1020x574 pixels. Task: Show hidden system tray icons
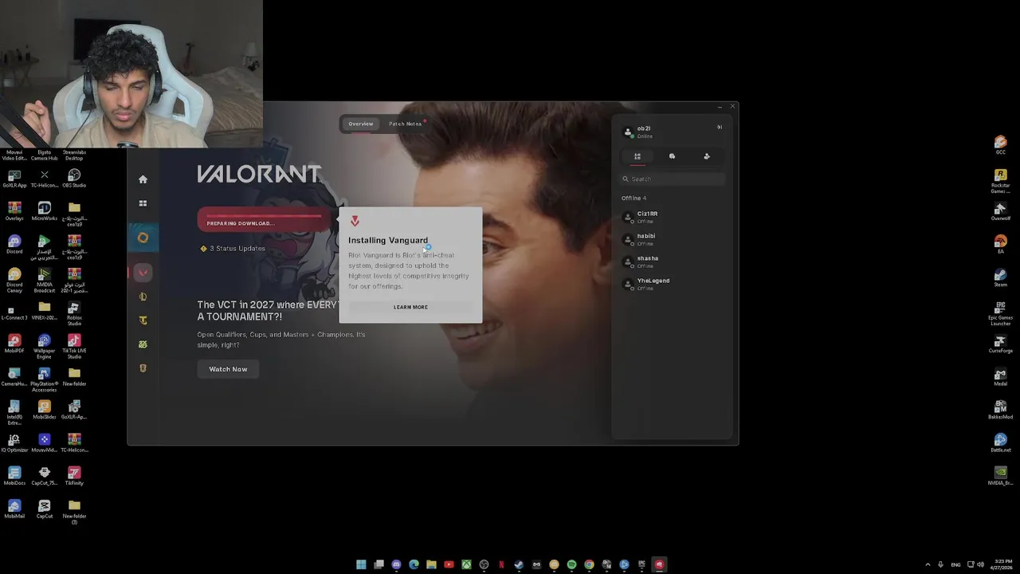point(928,564)
